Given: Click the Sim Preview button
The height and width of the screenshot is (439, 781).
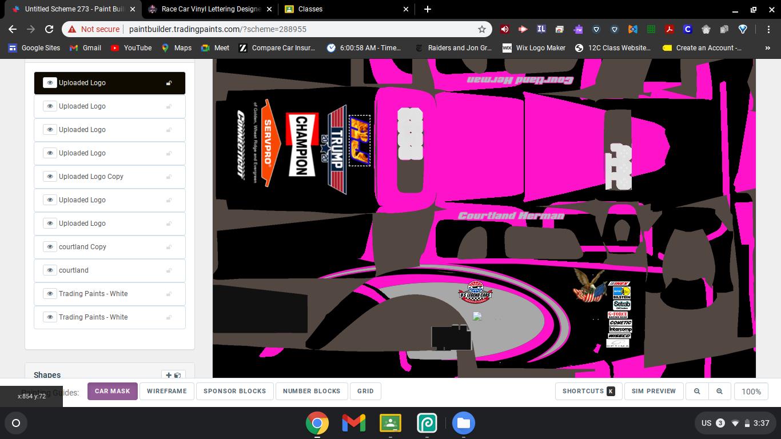Looking at the screenshot, I should [x=654, y=392].
